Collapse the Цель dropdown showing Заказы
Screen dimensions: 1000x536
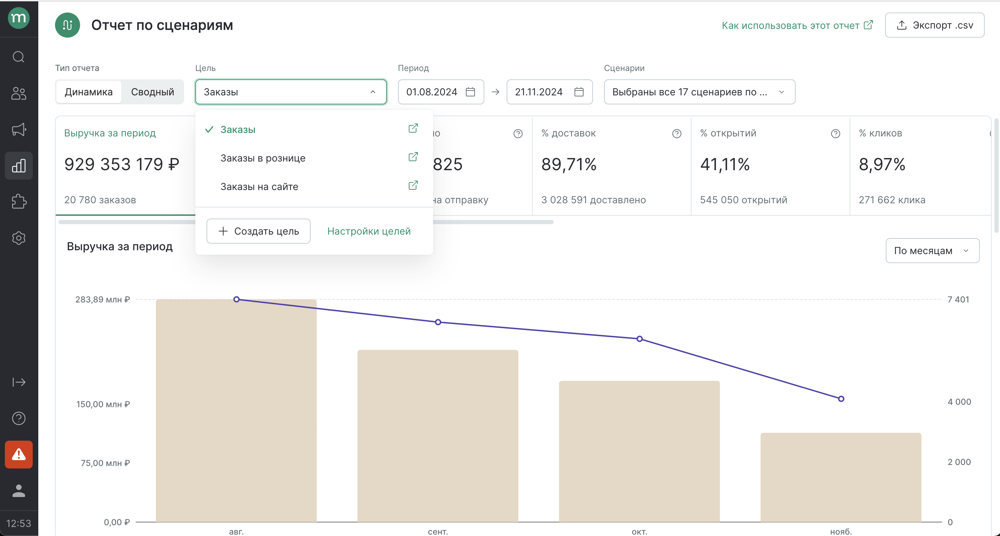click(291, 92)
